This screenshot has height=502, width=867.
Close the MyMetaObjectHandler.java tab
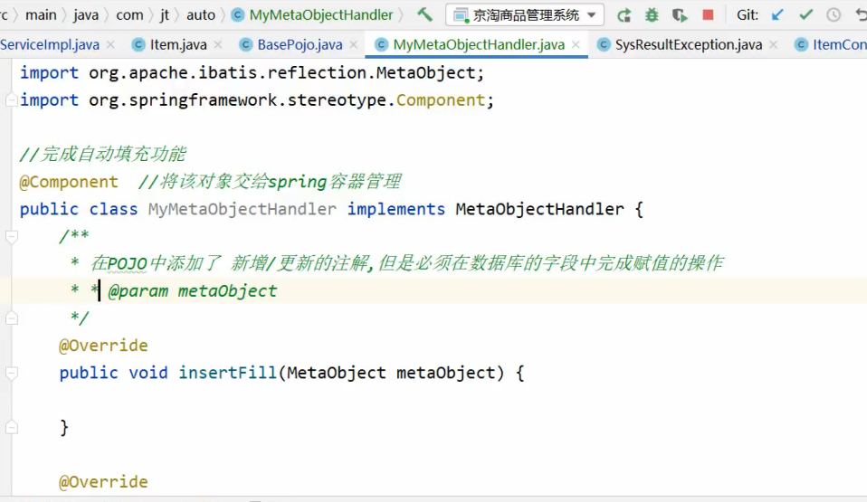(x=576, y=44)
